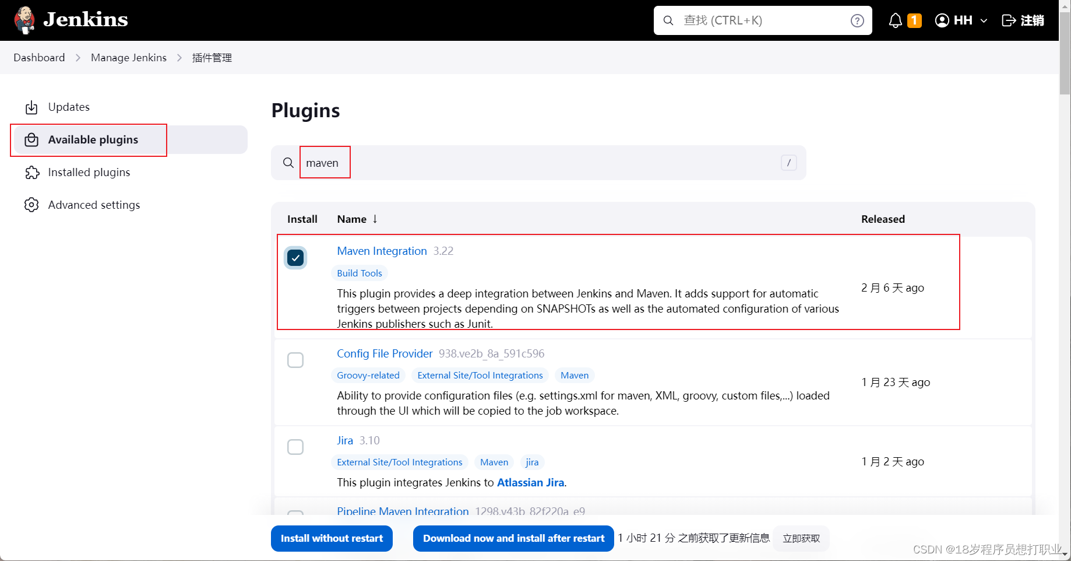Viewport: 1071px width, 561px height.
Task: Click the 注销 logout link
Action: 1023,20
